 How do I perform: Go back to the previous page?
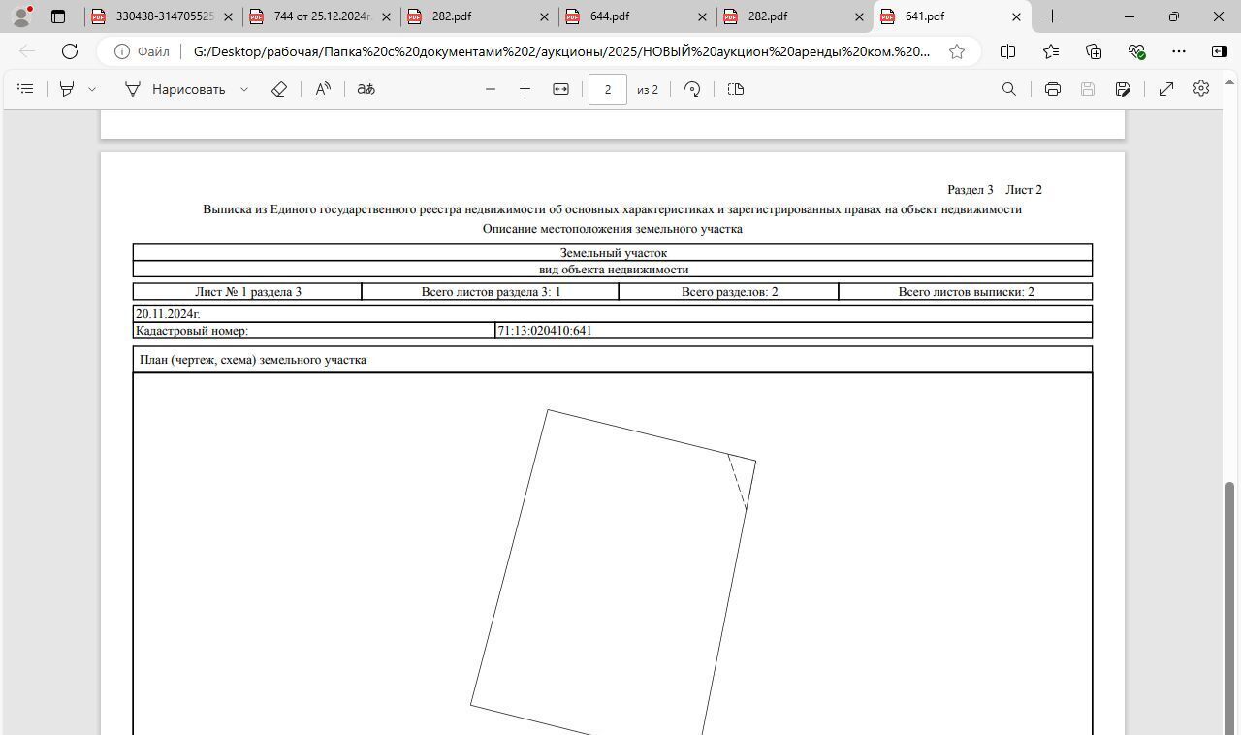[27, 51]
